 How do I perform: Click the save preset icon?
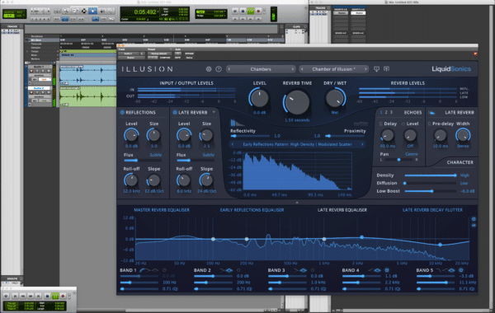point(386,69)
